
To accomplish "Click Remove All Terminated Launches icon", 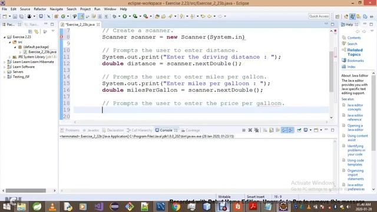I will (257, 130).
